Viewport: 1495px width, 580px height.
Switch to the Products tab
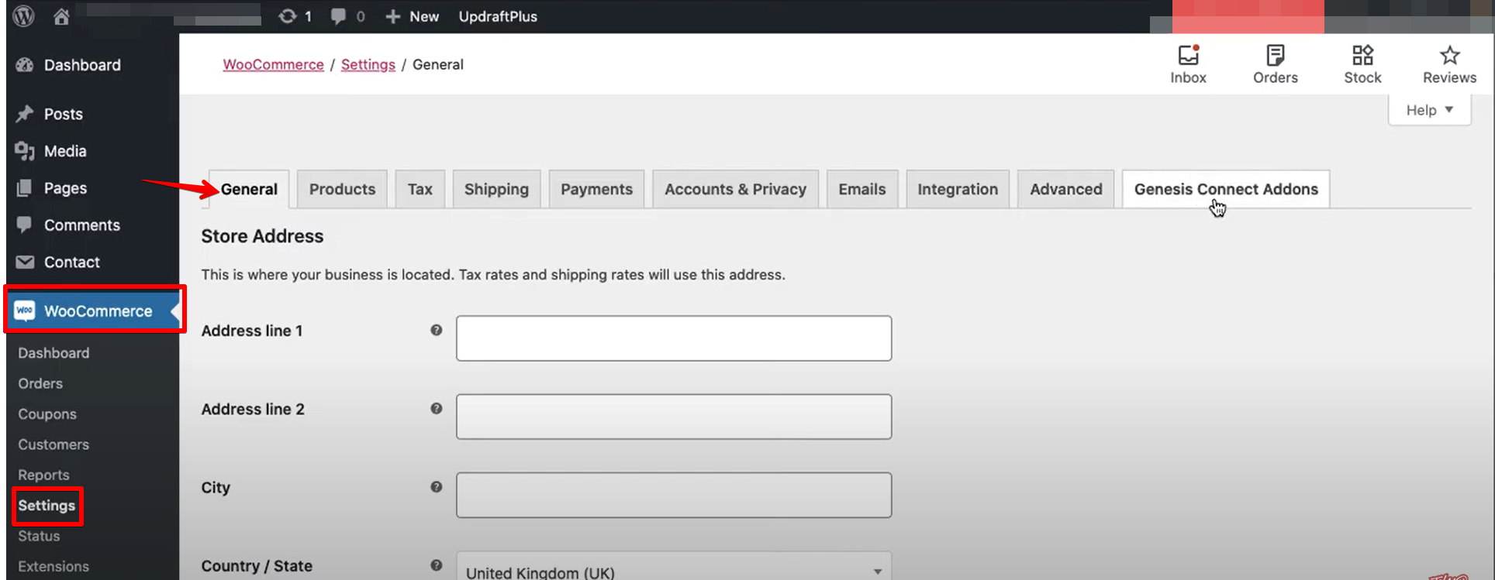click(x=342, y=189)
